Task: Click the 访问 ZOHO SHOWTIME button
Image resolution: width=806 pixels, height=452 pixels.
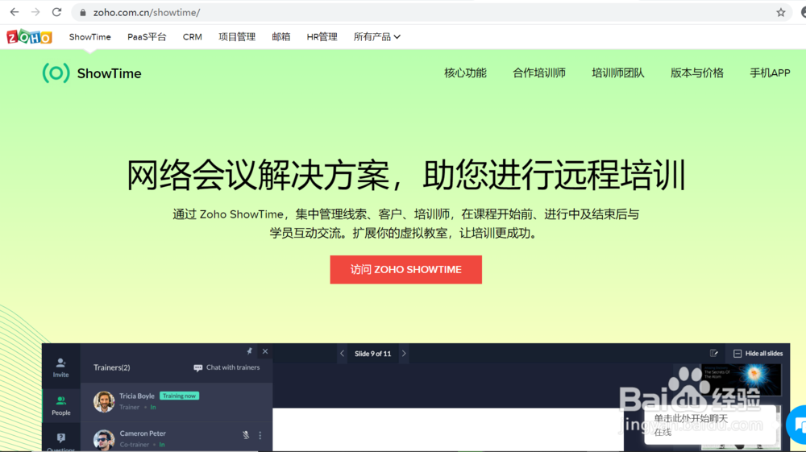Action: (x=406, y=270)
